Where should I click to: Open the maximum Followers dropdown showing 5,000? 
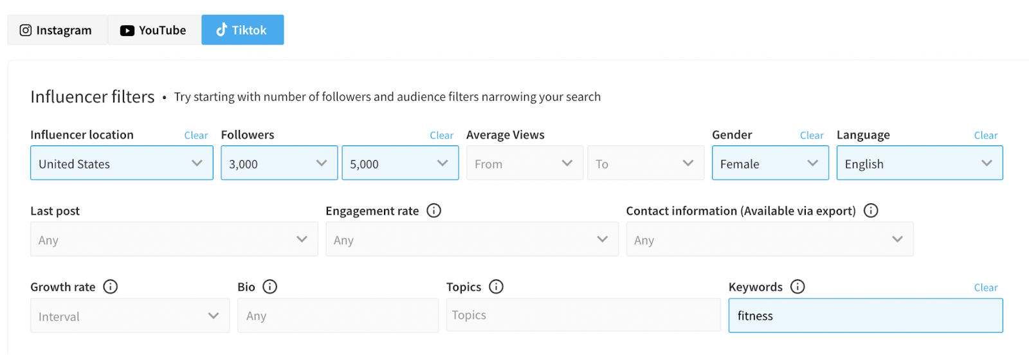point(400,163)
